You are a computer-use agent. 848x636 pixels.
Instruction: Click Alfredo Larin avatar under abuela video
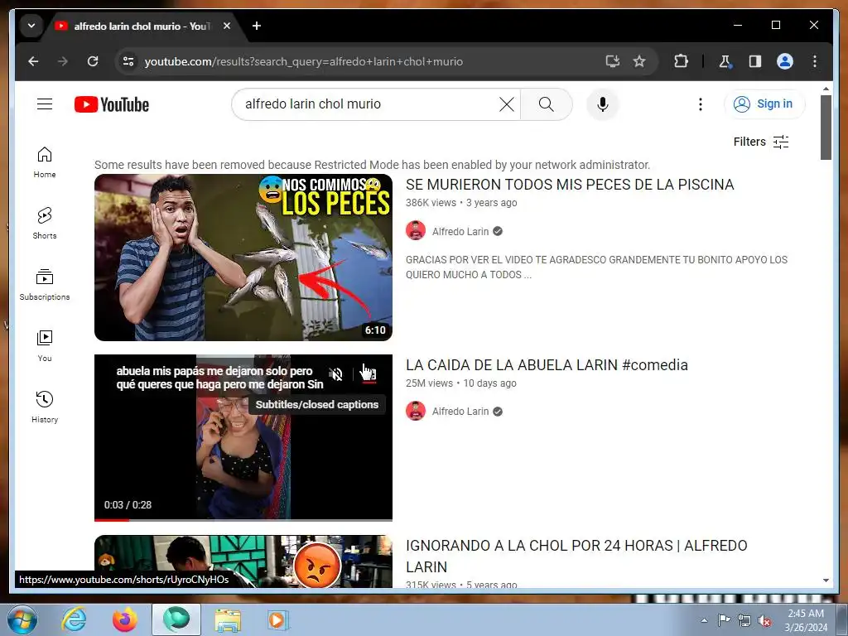click(416, 411)
